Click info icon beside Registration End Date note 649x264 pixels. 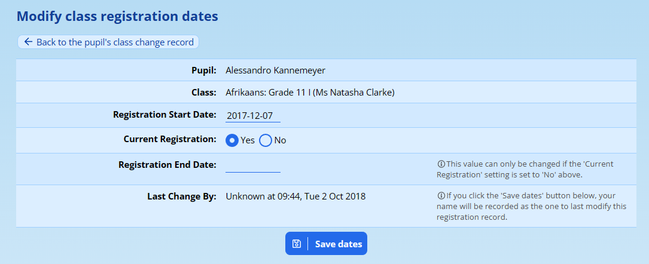pos(441,164)
